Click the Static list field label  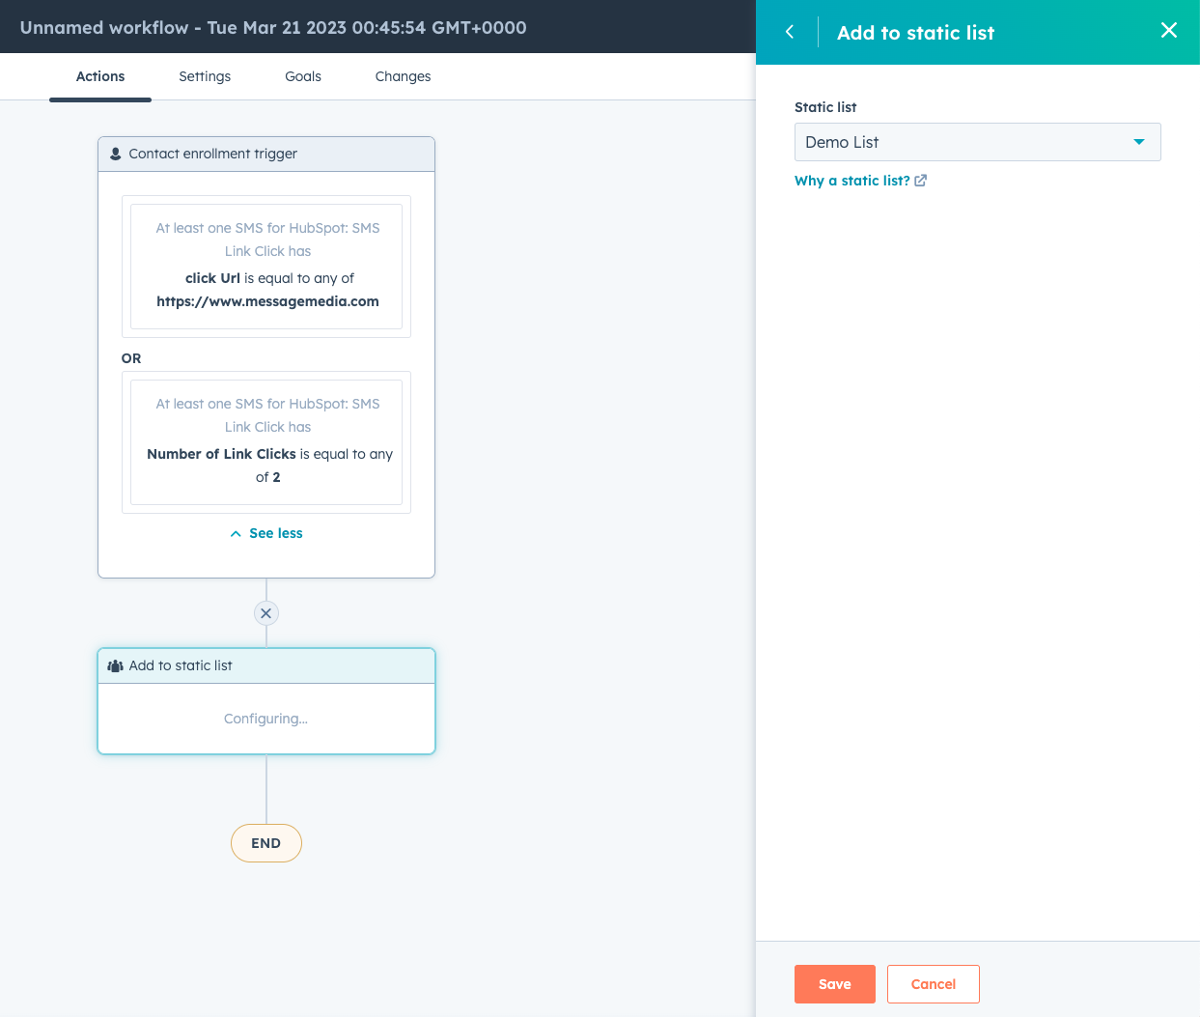pyautogui.click(x=825, y=107)
